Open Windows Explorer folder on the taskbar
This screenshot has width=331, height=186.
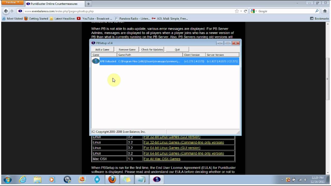pos(37,179)
